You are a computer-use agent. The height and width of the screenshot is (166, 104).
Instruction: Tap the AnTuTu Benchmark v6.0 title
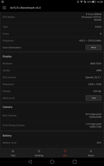[25, 8]
